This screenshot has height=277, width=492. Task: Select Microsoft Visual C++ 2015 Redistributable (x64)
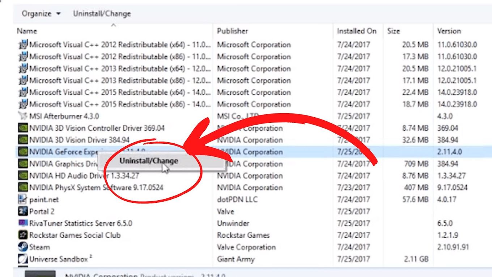click(120, 92)
